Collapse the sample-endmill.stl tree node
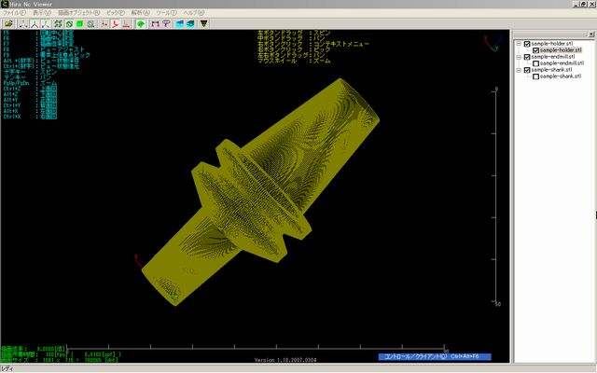The width and height of the screenshot is (597, 373). pos(519,57)
